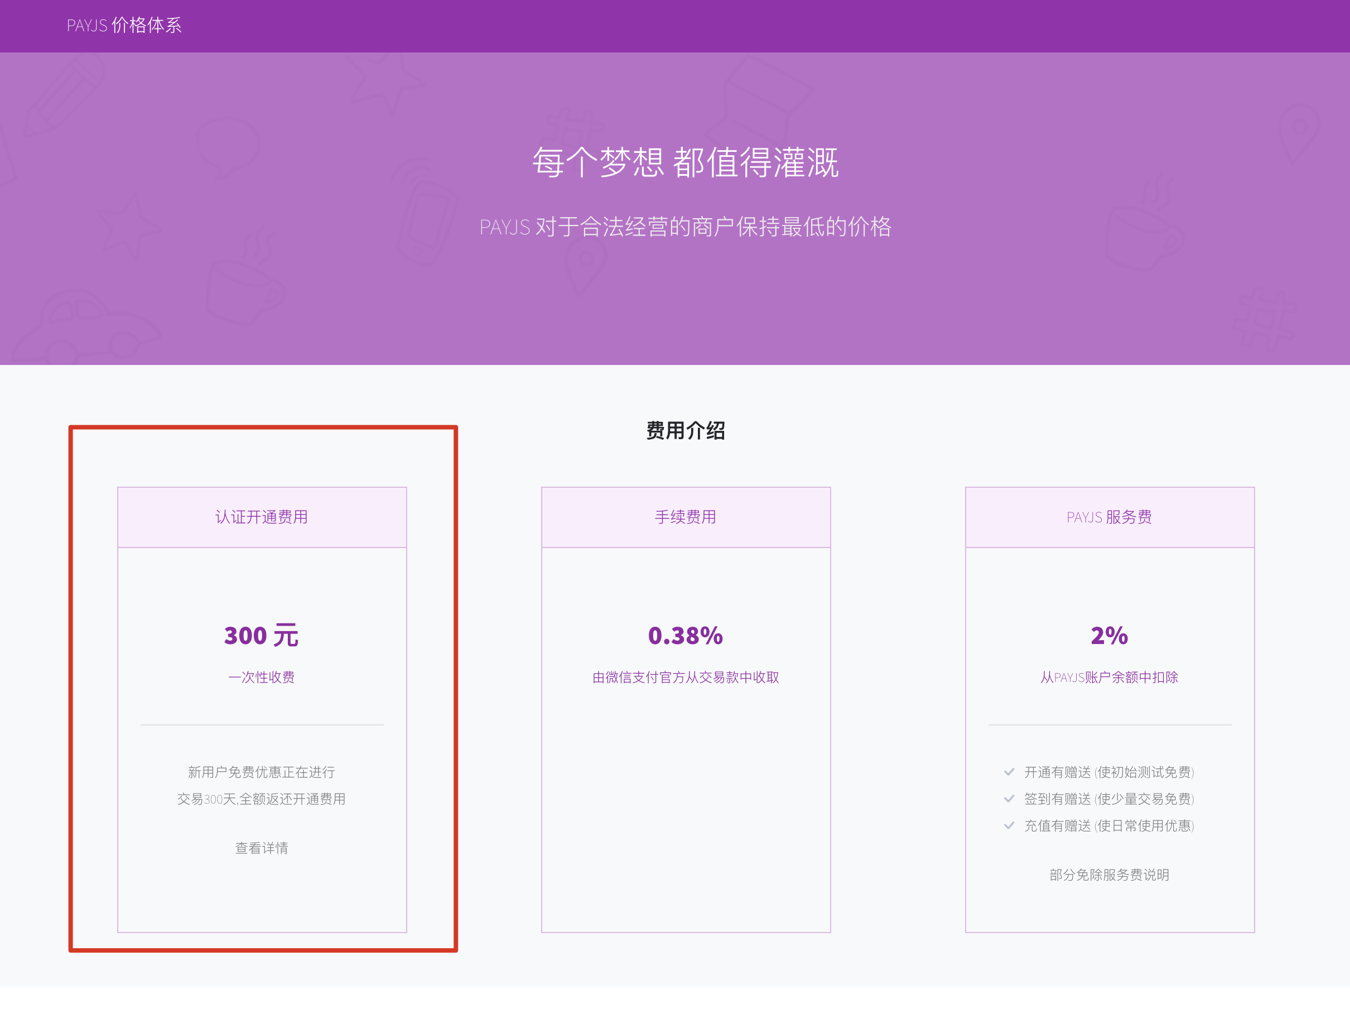Click hero headline 每个梦想 都值得灌溉
This screenshot has height=1009, width=1350.
(x=686, y=162)
